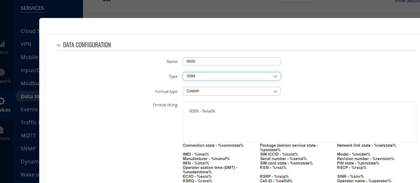Click the 'PIN state - %pinstate%' hint
420x183 pixels.
tap(358, 163)
